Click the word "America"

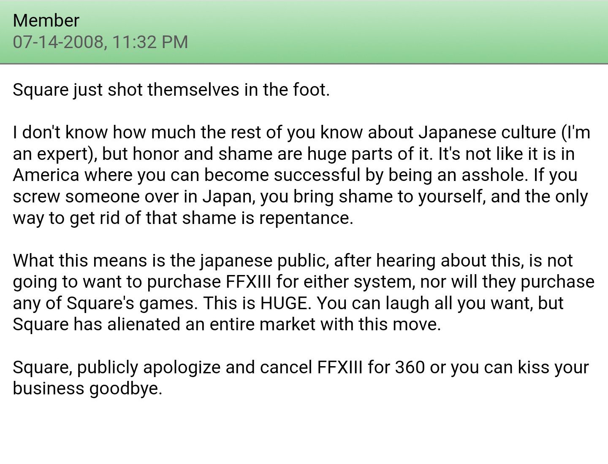pyautogui.click(x=46, y=175)
